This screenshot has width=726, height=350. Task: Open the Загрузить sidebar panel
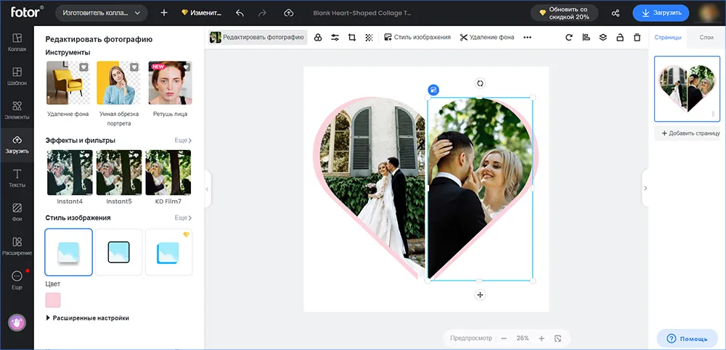tap(17, 144)
